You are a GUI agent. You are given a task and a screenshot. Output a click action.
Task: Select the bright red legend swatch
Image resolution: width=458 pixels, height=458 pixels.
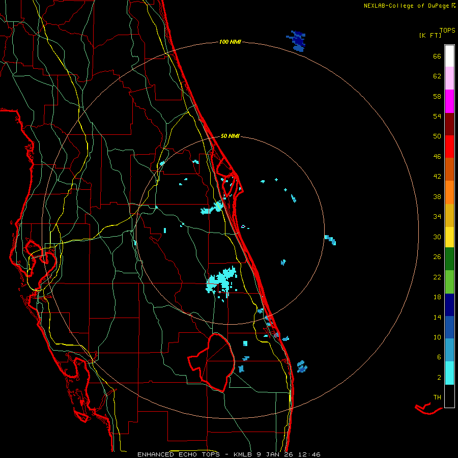click(449, 147)
